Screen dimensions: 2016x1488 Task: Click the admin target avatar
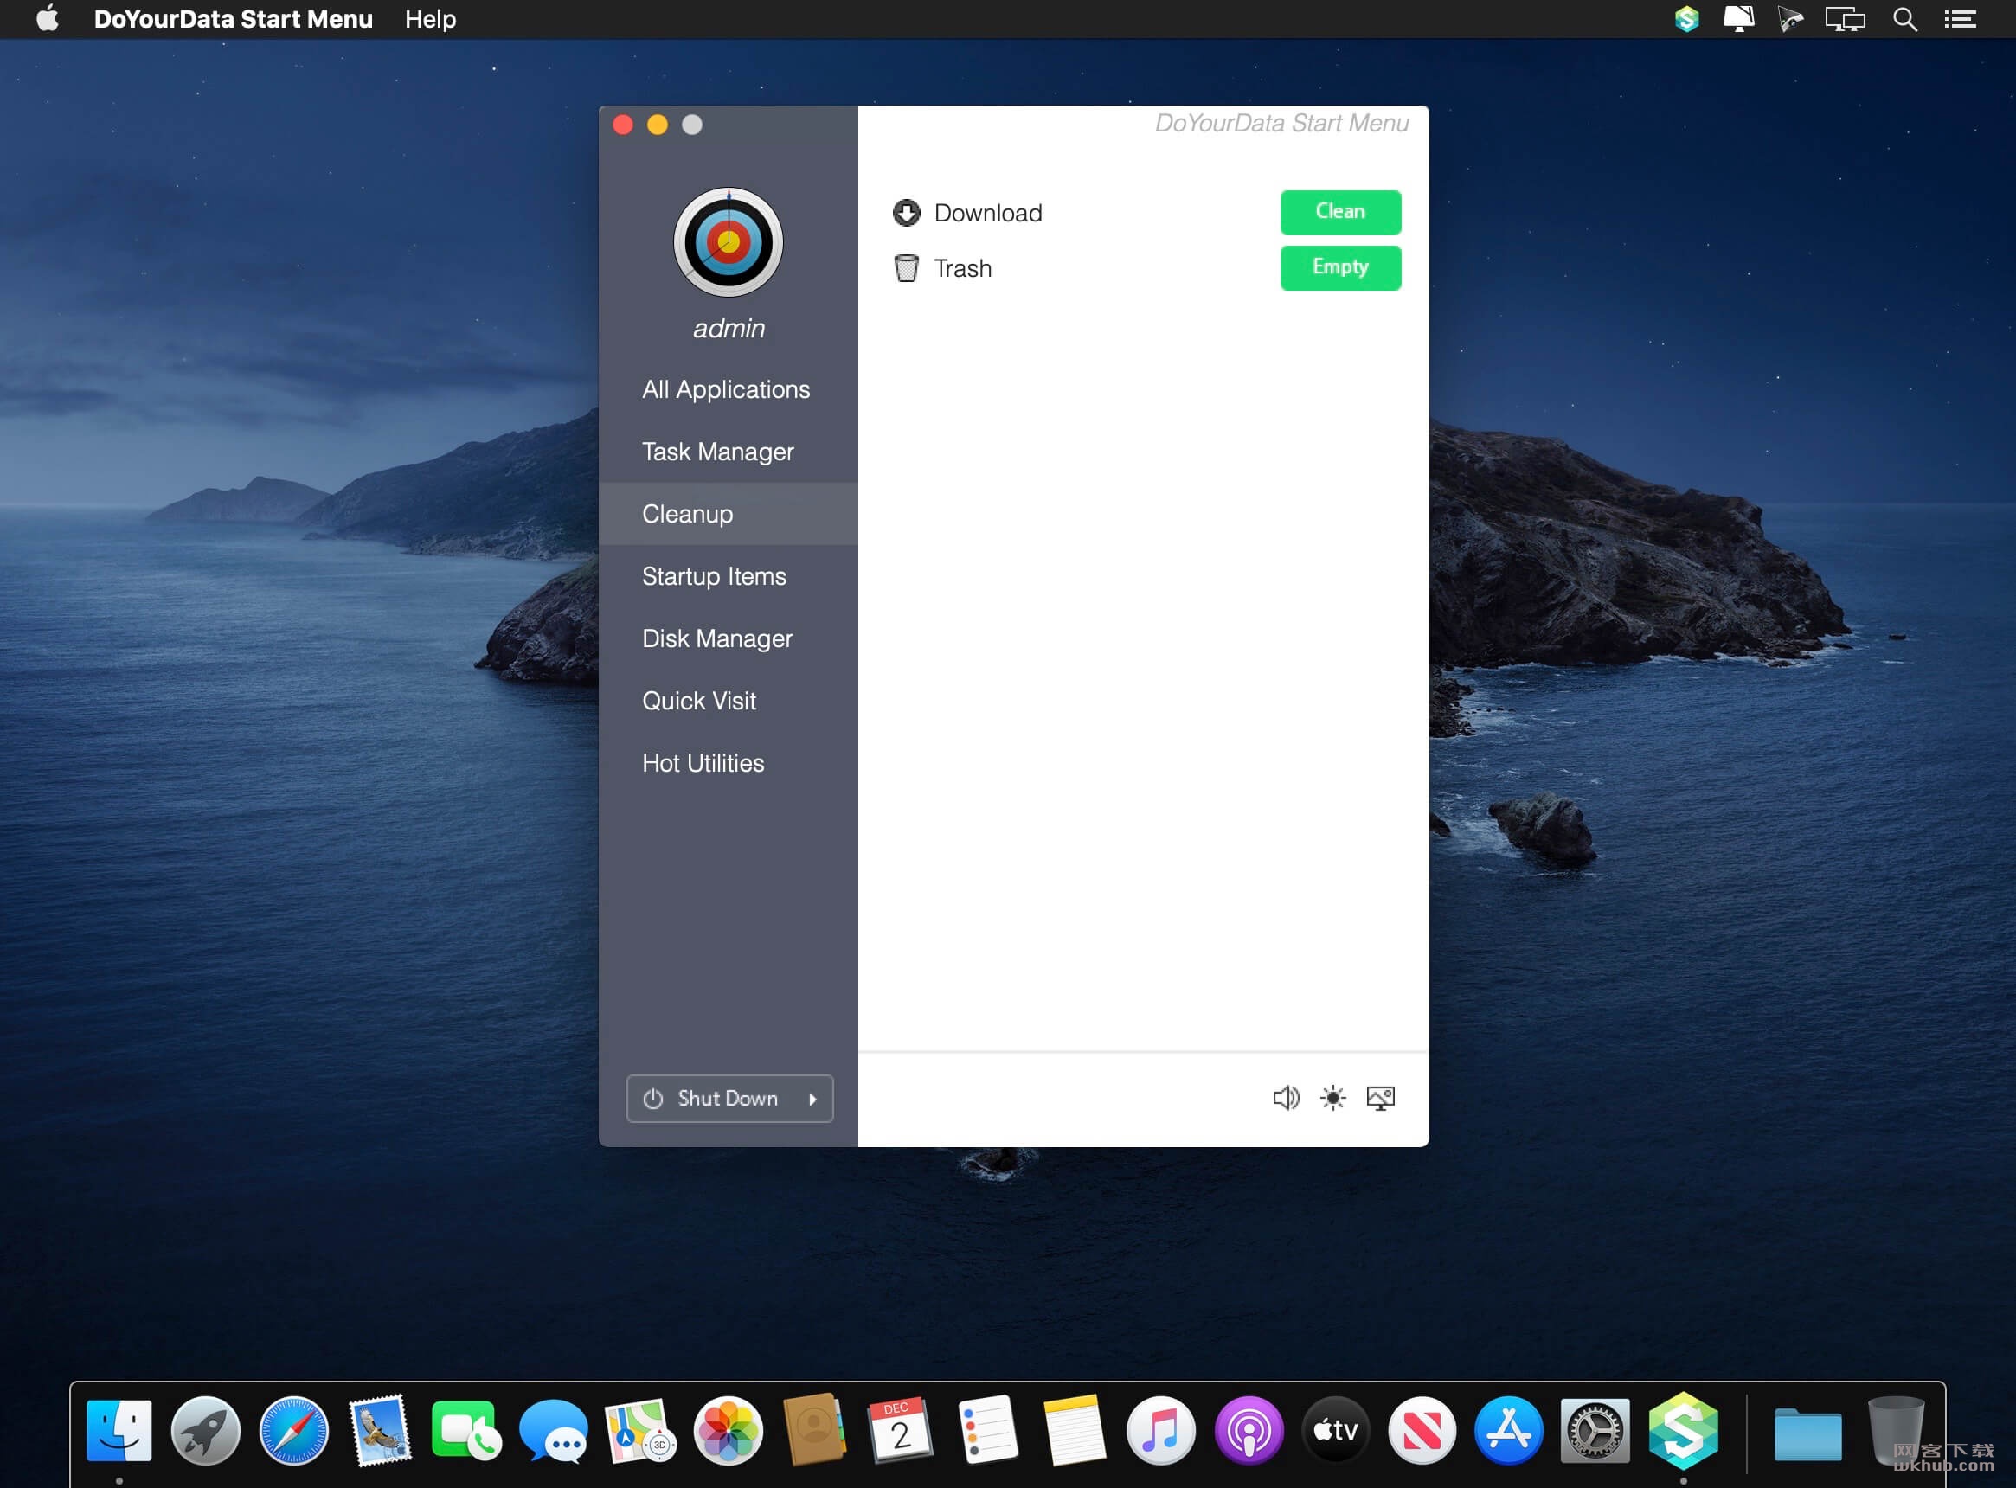[x=728, y=242]
